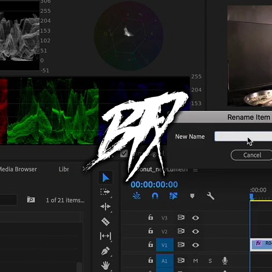Switch to Media Browser tab
Screen dimensions: 272x272
pyautogui.click(x=18, y=169)
